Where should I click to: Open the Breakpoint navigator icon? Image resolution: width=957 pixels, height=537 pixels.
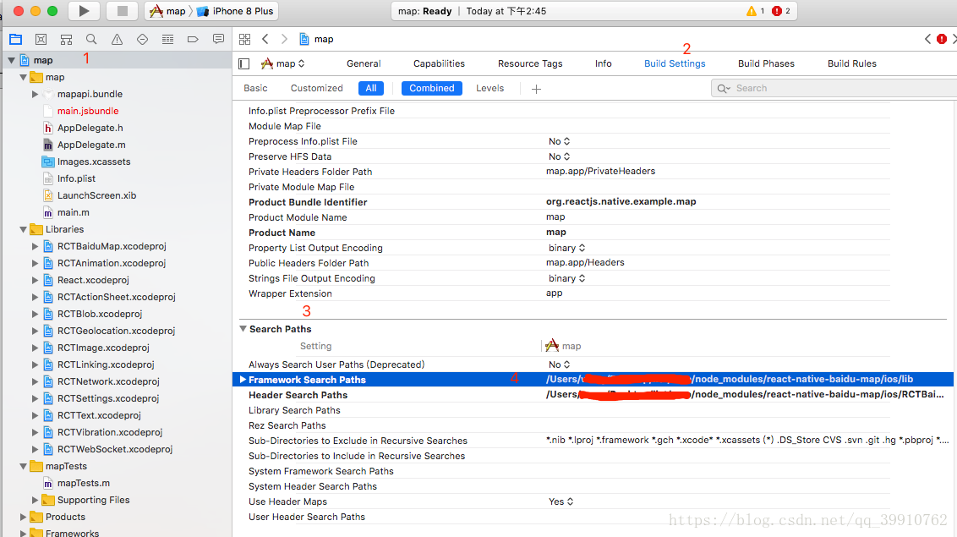(193, 39)
